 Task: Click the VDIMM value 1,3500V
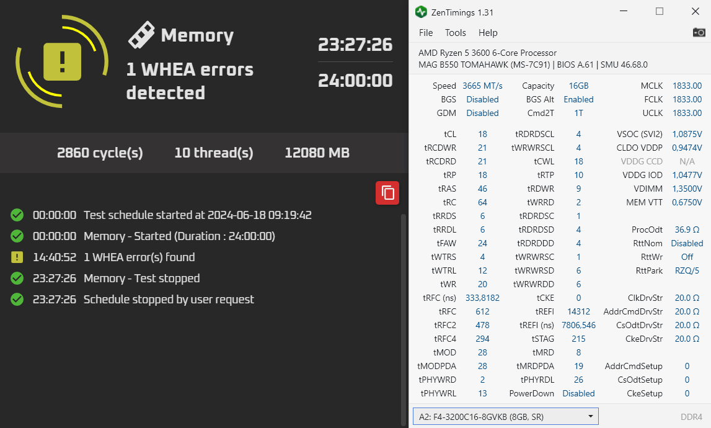(x=687, y=189)
